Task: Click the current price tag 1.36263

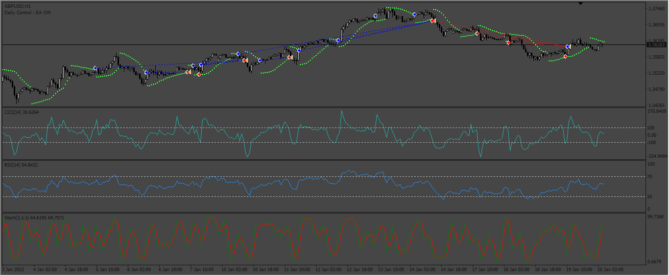Action: (657, 44)
